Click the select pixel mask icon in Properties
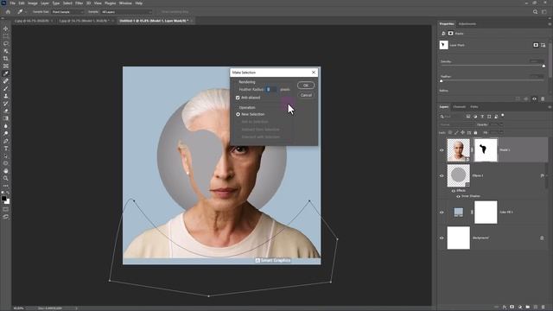Viewport: 553px width, 311px height. [536, 45]
